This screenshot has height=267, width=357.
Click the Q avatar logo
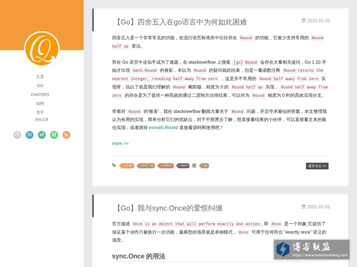click(x=42, y=49)
